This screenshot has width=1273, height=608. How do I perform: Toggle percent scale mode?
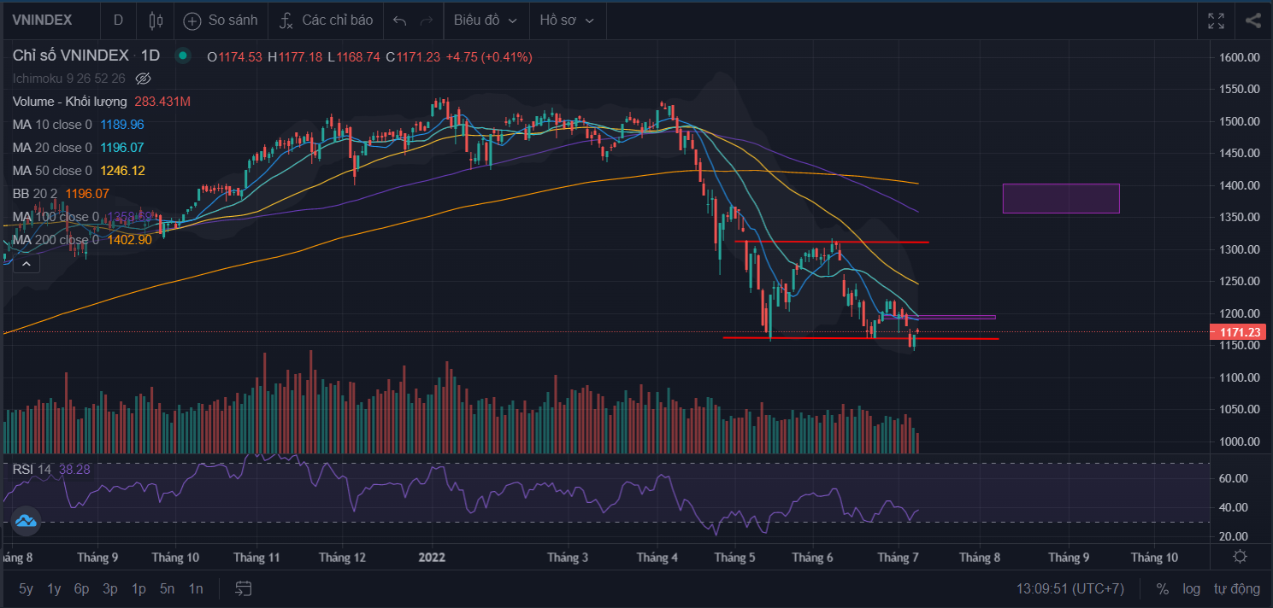coord(1163,588)
